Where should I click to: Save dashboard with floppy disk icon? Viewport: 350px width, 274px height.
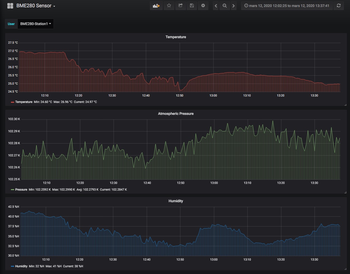pyautogui.click(x=192, y=6)
